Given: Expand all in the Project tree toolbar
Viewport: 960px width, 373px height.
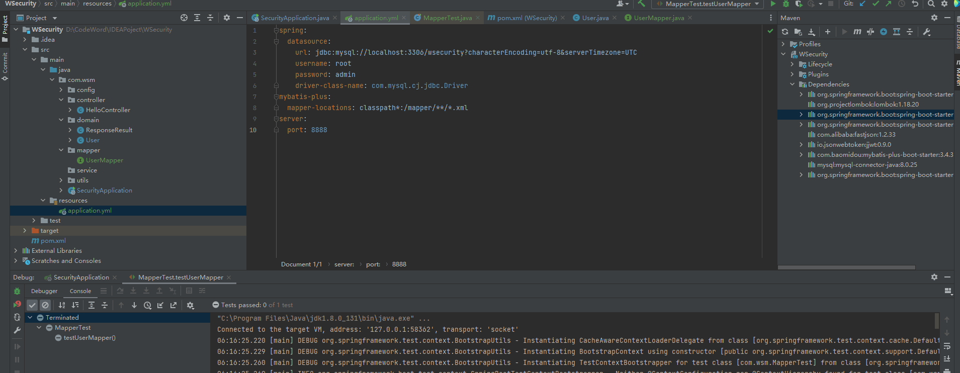Looking at the screenshot, I should 197,18.
